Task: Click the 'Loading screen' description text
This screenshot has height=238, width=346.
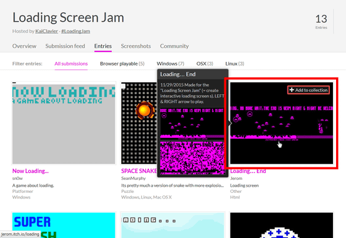Action: pyautogui.click(x=244, y=185)
